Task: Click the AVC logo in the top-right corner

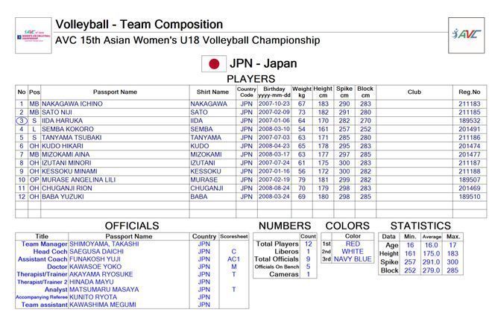Action: point(466,34)
